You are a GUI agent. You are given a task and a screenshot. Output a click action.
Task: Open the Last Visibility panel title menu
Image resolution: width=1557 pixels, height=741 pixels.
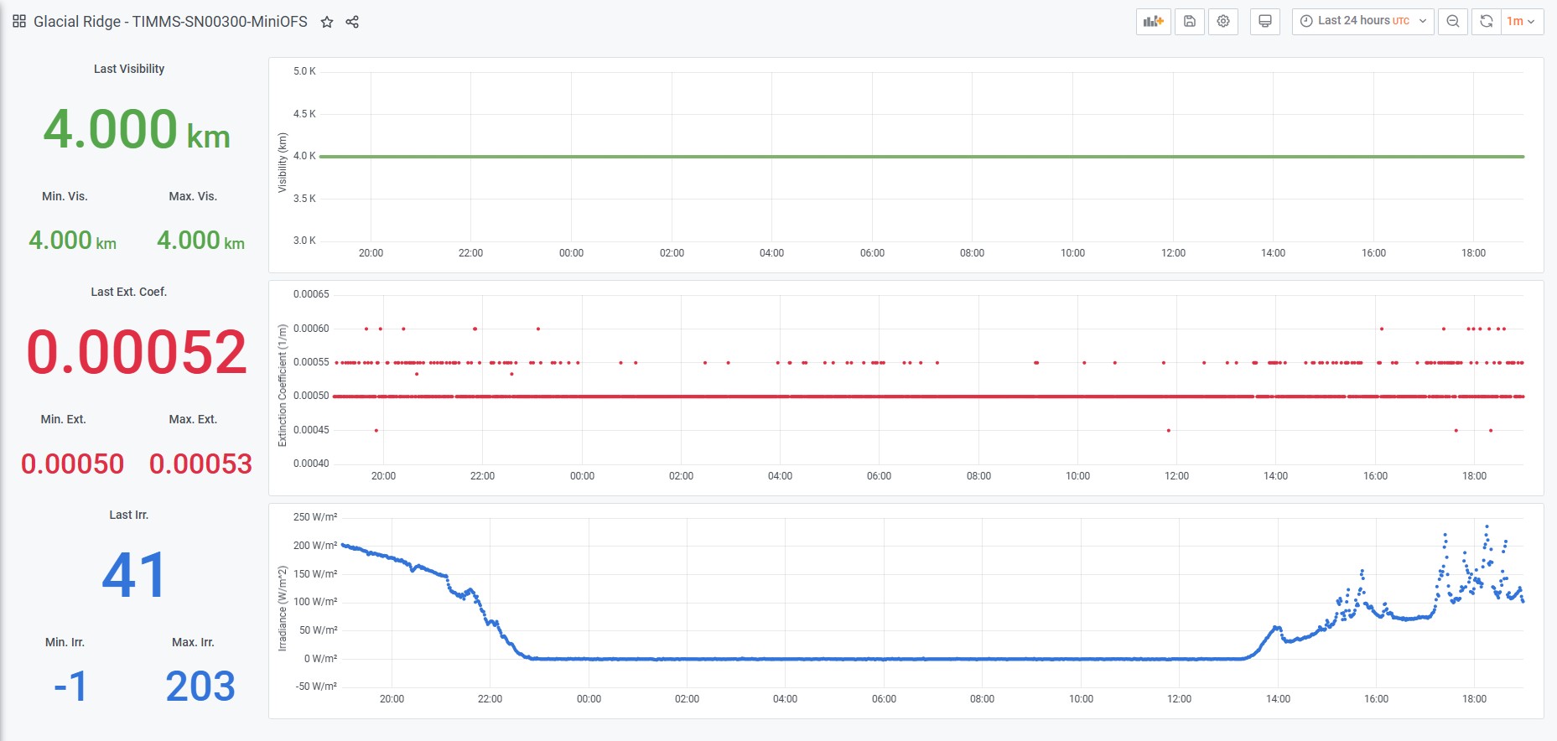click(x=129, y=69)
